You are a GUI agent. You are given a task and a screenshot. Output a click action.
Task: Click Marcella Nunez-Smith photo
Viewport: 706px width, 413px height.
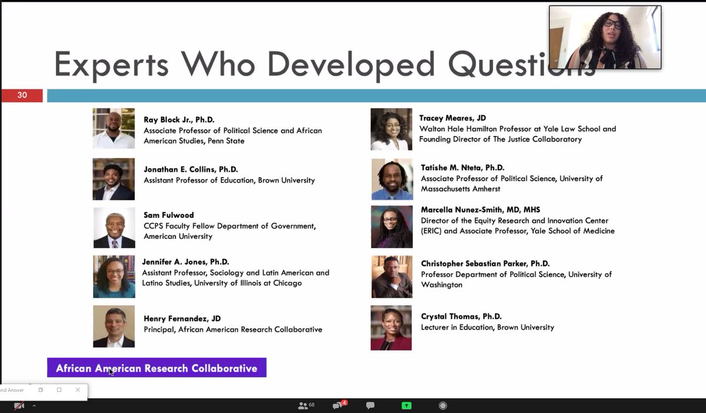[391, 227]
